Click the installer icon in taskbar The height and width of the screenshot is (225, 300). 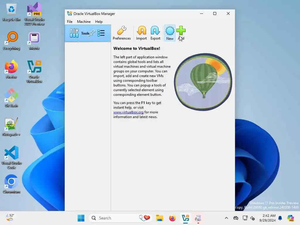198,218
